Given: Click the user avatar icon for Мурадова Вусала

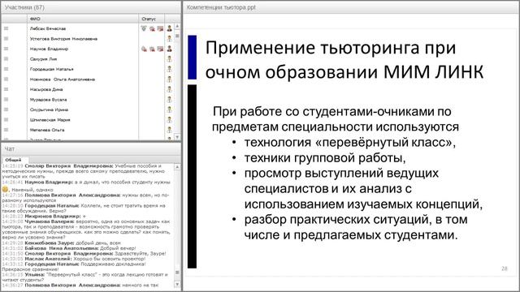Looking at the screenshot, I should [x=170, y=100].
